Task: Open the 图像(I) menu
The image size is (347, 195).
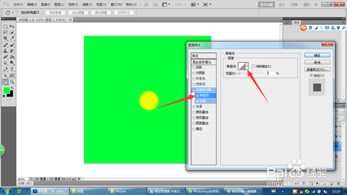Action: point(45,5)
